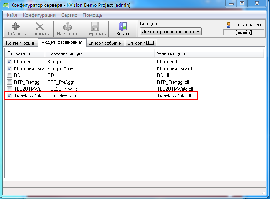Switch to the Конфигурации tab
The image size is (270, 199).
(21, 43)
